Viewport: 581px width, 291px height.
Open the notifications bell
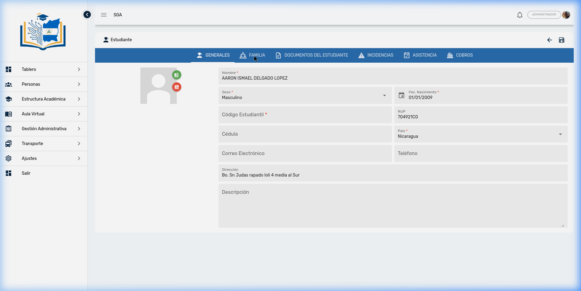coord(520,15)
